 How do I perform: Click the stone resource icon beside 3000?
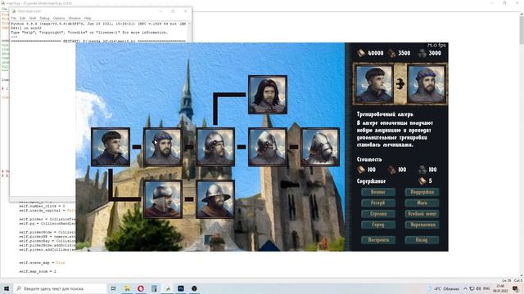click(x=422, y=53)
